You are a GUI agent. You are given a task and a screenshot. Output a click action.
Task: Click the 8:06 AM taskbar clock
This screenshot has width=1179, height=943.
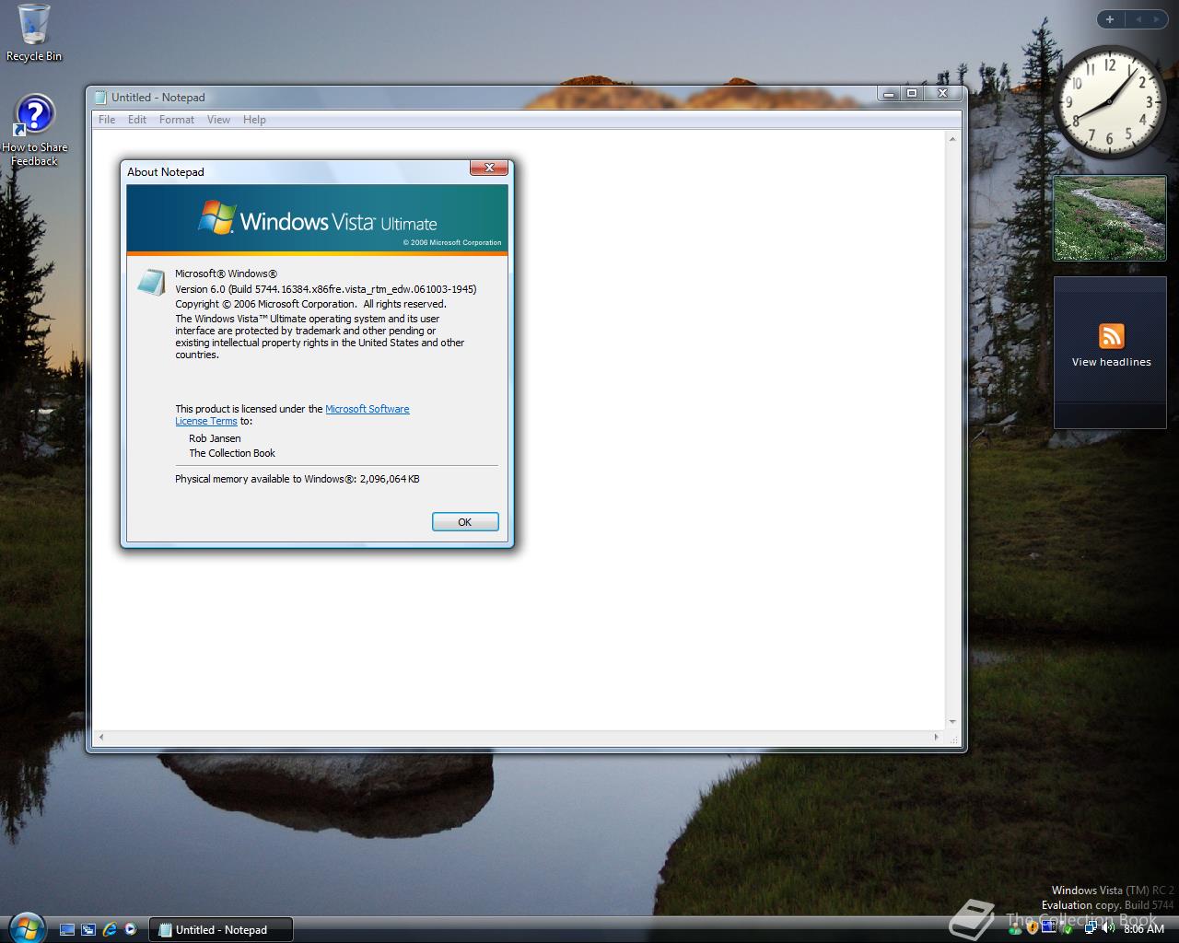tap(1144, 929)
